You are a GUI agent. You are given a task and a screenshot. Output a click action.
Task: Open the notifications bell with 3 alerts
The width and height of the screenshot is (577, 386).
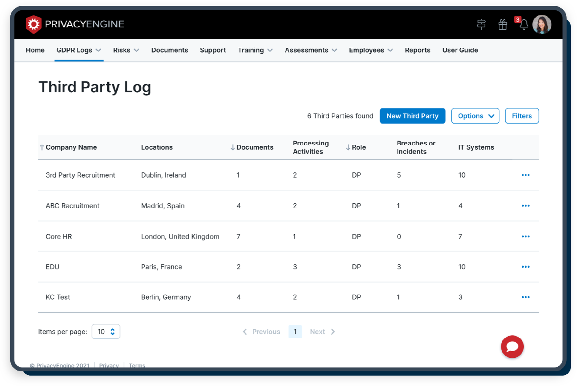tap(524, 24)
